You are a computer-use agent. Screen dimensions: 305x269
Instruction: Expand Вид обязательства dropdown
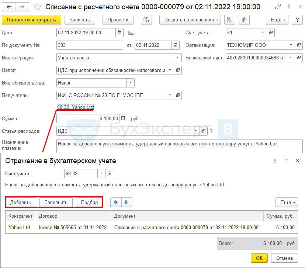(x=131, y=83)
